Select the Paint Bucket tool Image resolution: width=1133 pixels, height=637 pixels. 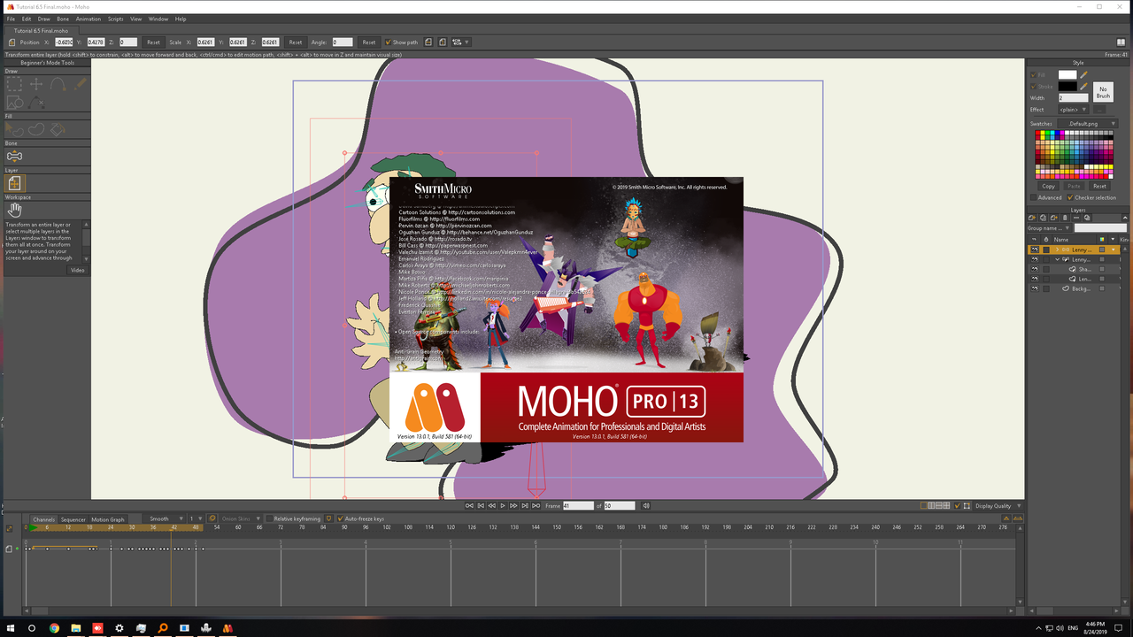tap(58, 129)
